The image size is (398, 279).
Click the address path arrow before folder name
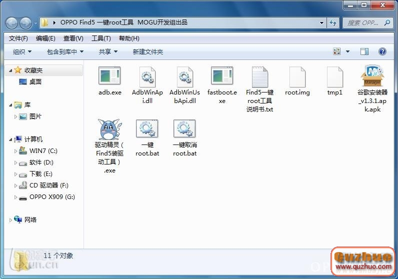54,22
